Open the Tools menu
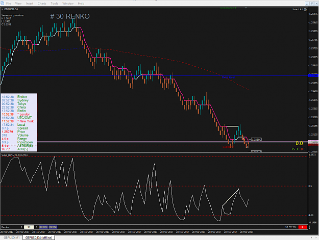 [x=54, y=4]
